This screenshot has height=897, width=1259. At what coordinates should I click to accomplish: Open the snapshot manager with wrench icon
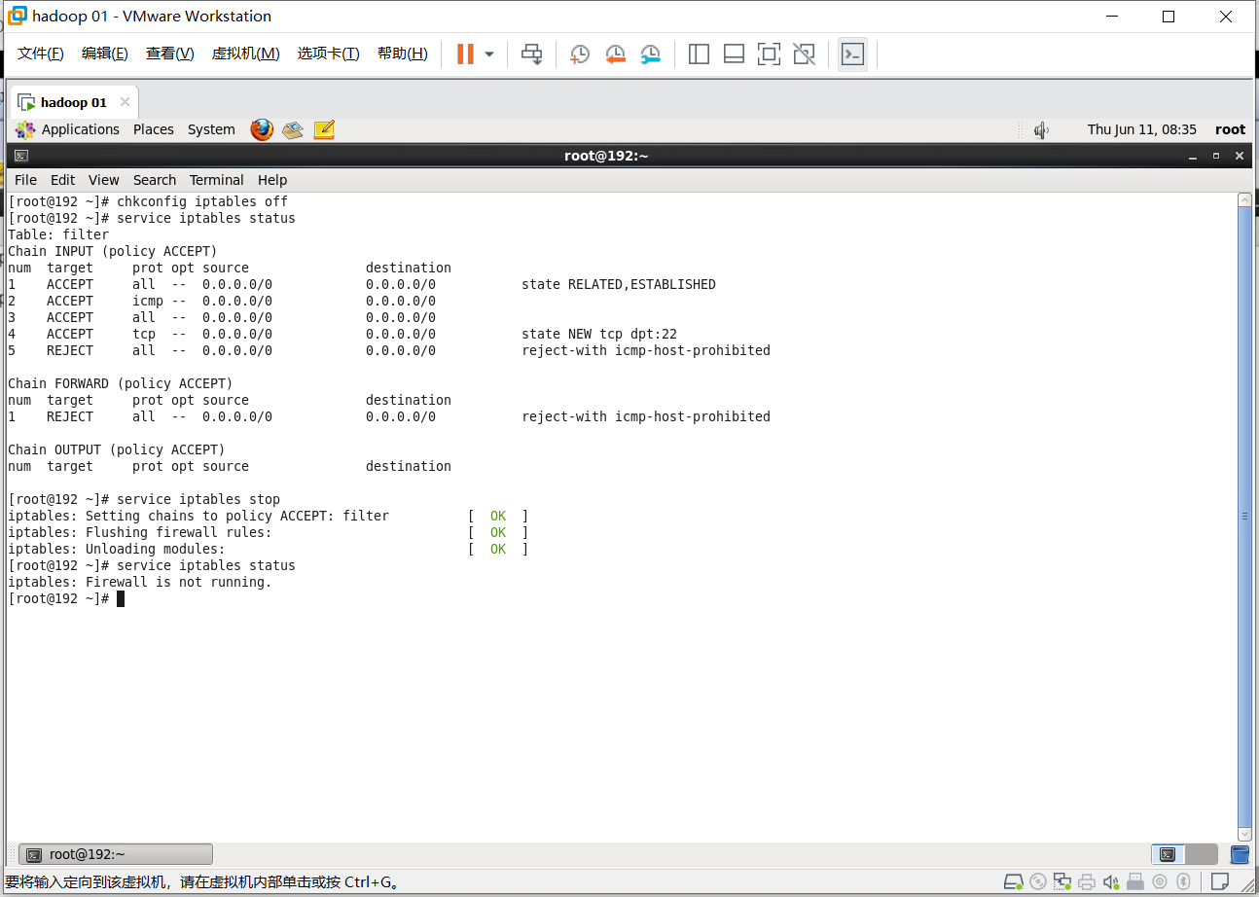click(650, 54)
